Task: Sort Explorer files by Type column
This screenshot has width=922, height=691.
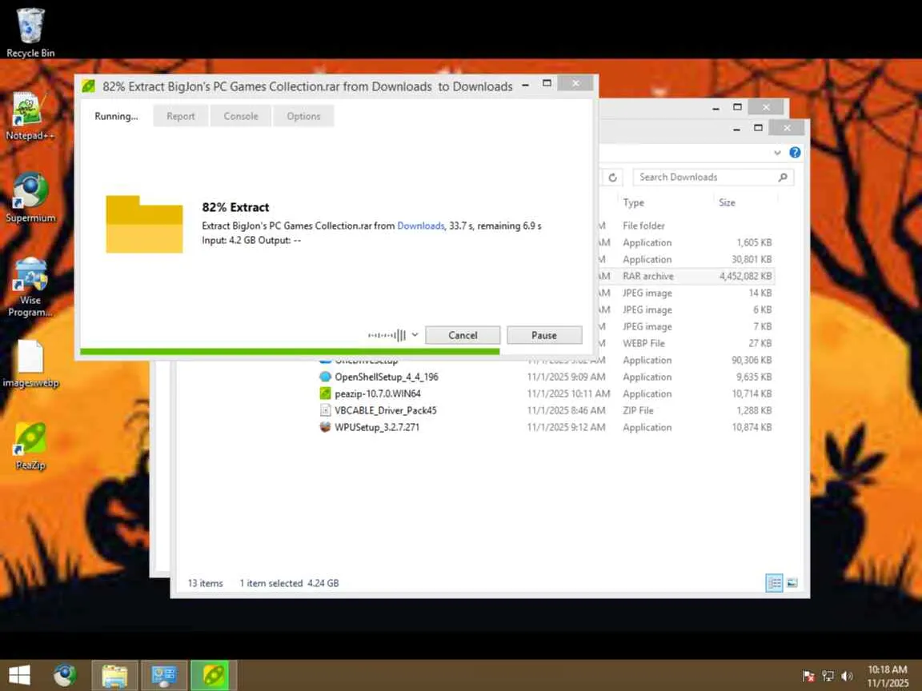Action: (x=633, y=202)
